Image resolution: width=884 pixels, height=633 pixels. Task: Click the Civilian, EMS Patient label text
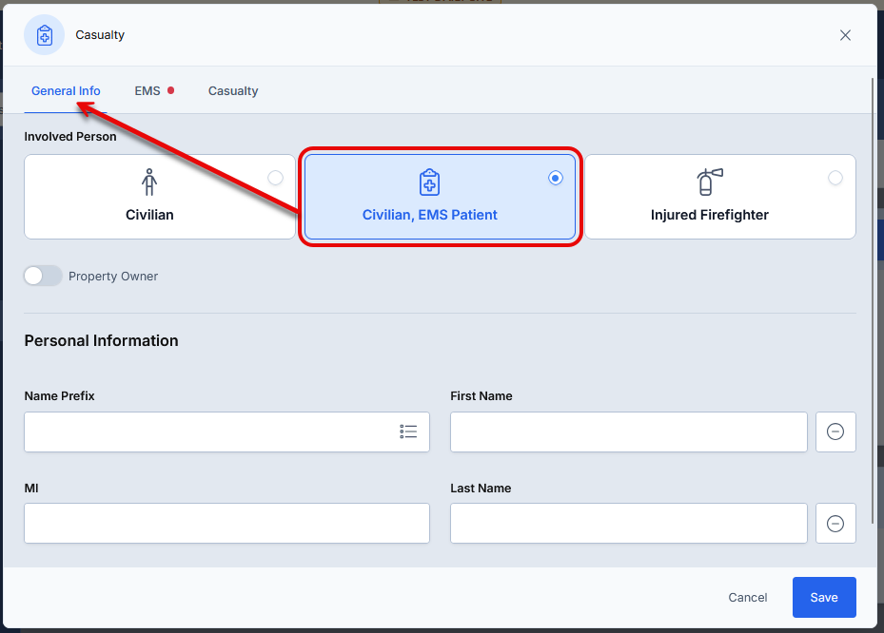[429, 215]
